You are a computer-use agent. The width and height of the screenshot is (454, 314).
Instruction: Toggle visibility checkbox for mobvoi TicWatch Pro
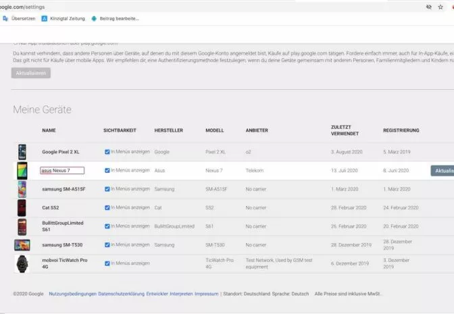(107, 263)
